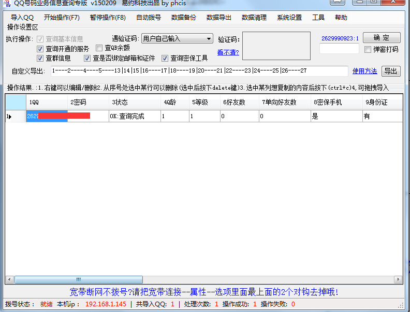The width and height of the screenshot is (410, 312).
Task: Click 开始操作(F7) menu item
Action: (x=62, y=18)
